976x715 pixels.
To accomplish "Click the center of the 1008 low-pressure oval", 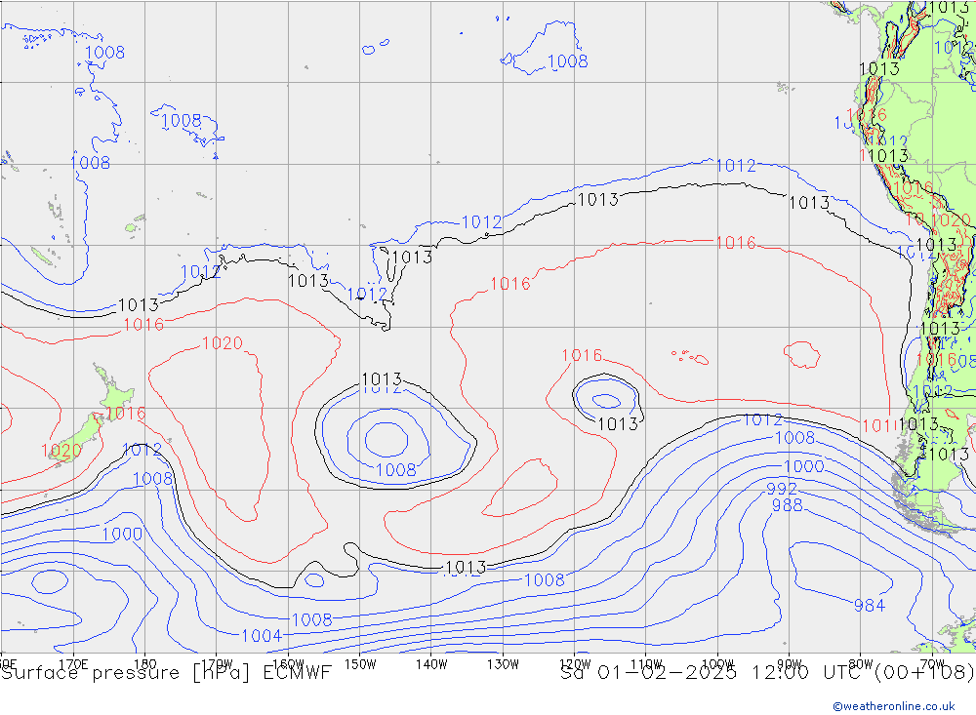I will pyautogui.click(x=386, y=439).
